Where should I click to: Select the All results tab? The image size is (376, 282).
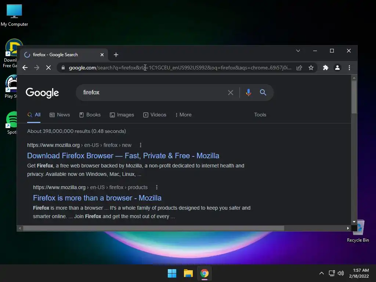point(34,115)
